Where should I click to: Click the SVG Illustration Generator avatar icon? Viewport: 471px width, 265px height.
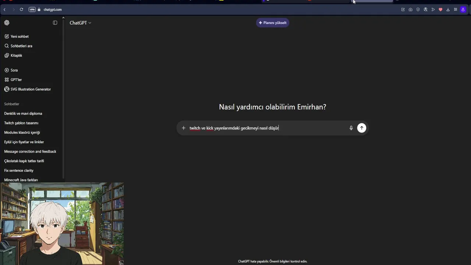7,89
